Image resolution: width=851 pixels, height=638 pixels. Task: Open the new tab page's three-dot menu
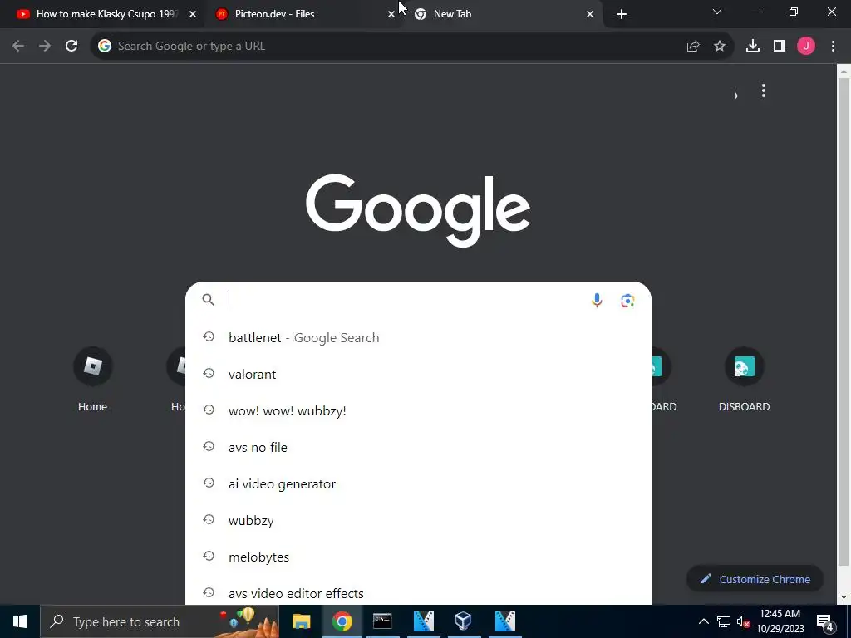763,91
